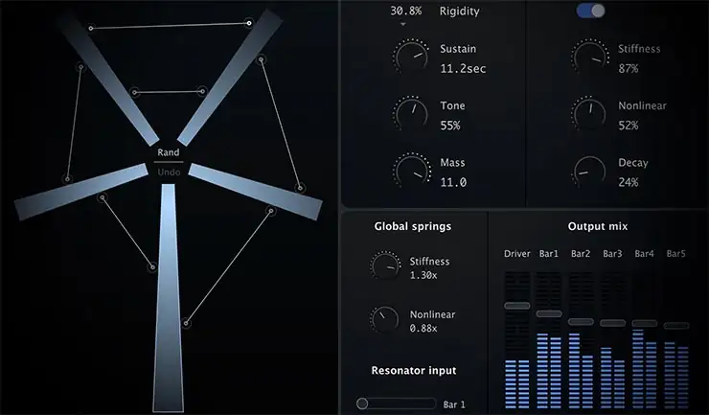Click the 24% Decay value
The image size is (709, 415).
(629, 182)
